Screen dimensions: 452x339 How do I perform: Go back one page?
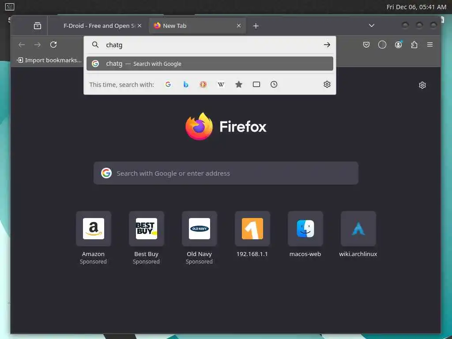click(22, 45)
